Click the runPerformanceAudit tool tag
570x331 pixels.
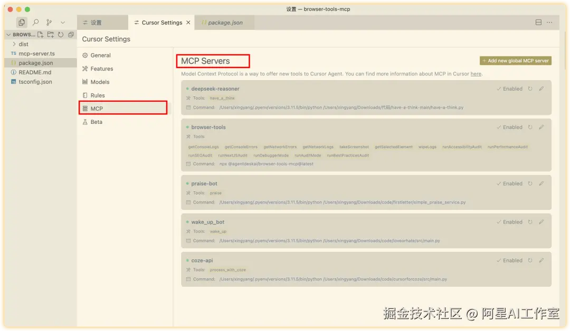[x=508, y=147]
